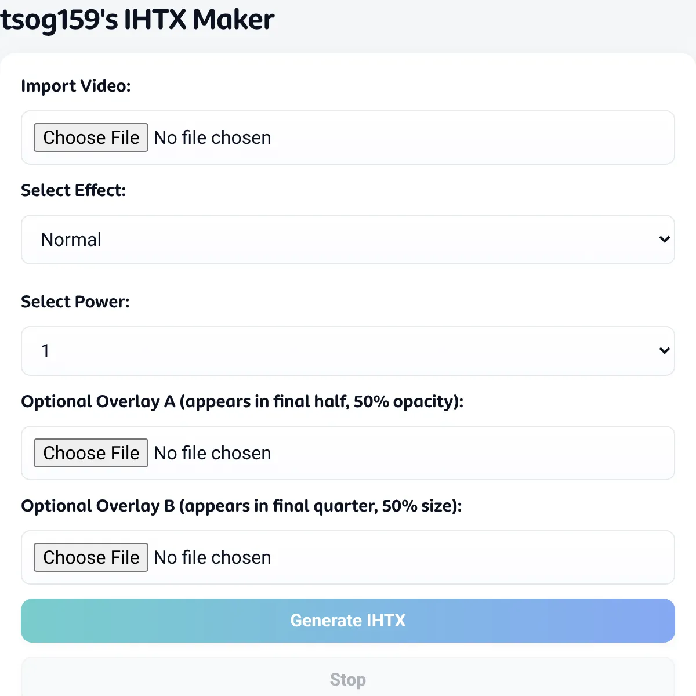Screen dimensions: 696x696
Task: Click the Import Video label
Action: click(x=76, y=86)
